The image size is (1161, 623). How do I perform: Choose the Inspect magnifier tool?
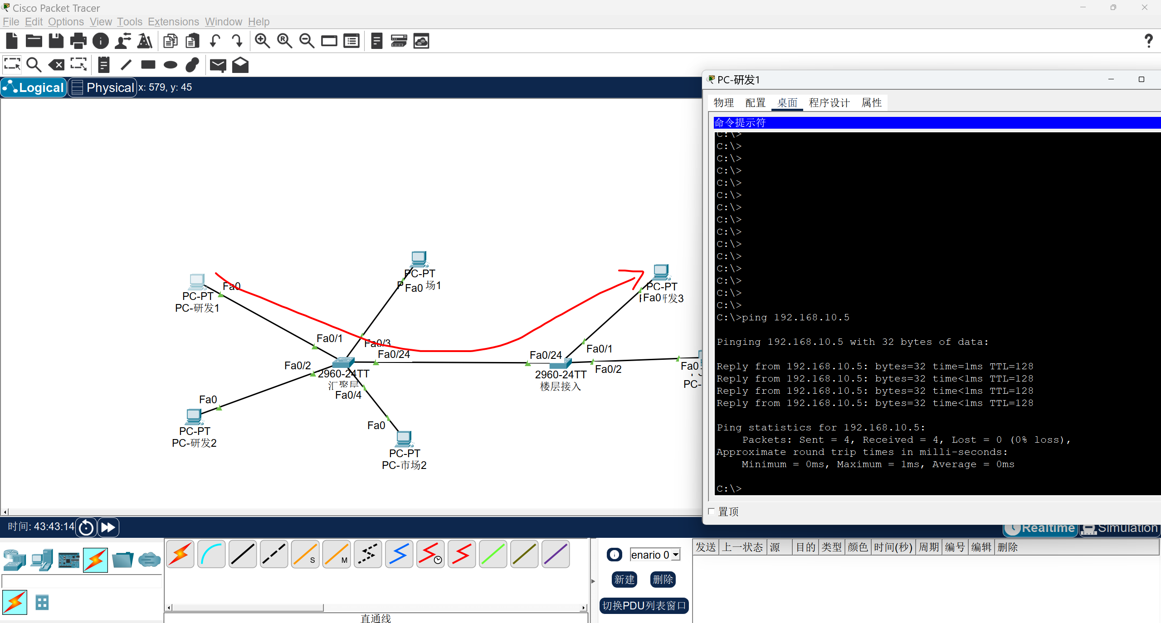click(x=34, y=65)
